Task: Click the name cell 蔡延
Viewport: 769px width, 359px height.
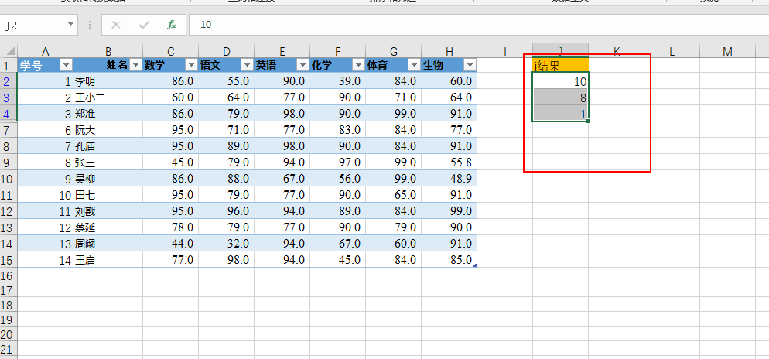Action: tap(108, 227)
